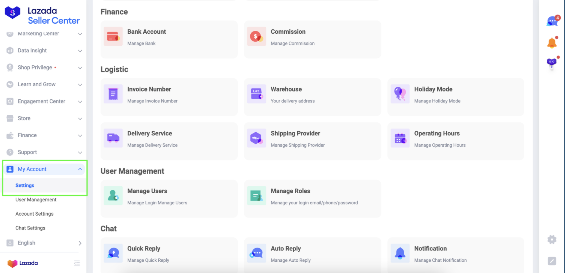Viewport: 565px width, 273px height.
Task: Open the Auto Reply title link
Action: click(286, 248)
